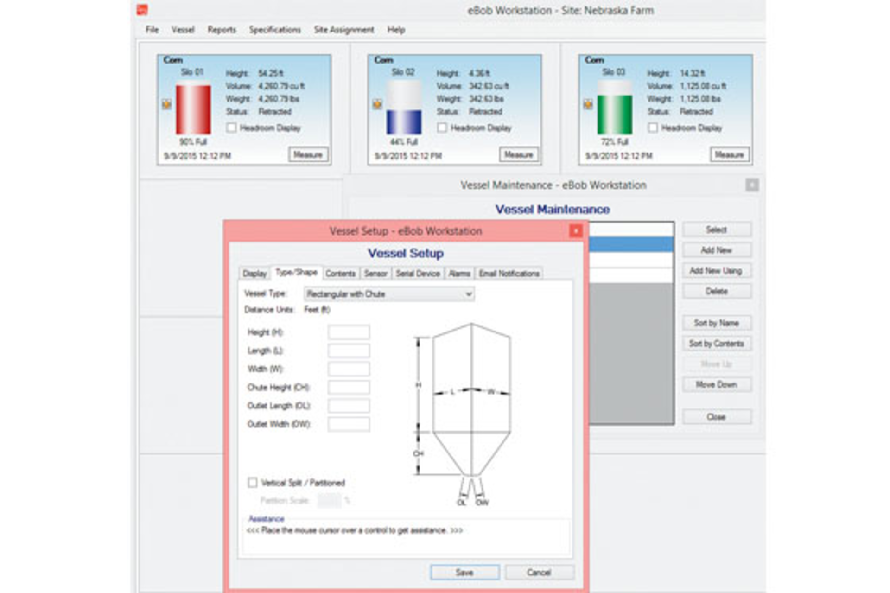Screen dimensions: 890x593
Task: Switch to the Contents tab
Action: coord(341,274)
